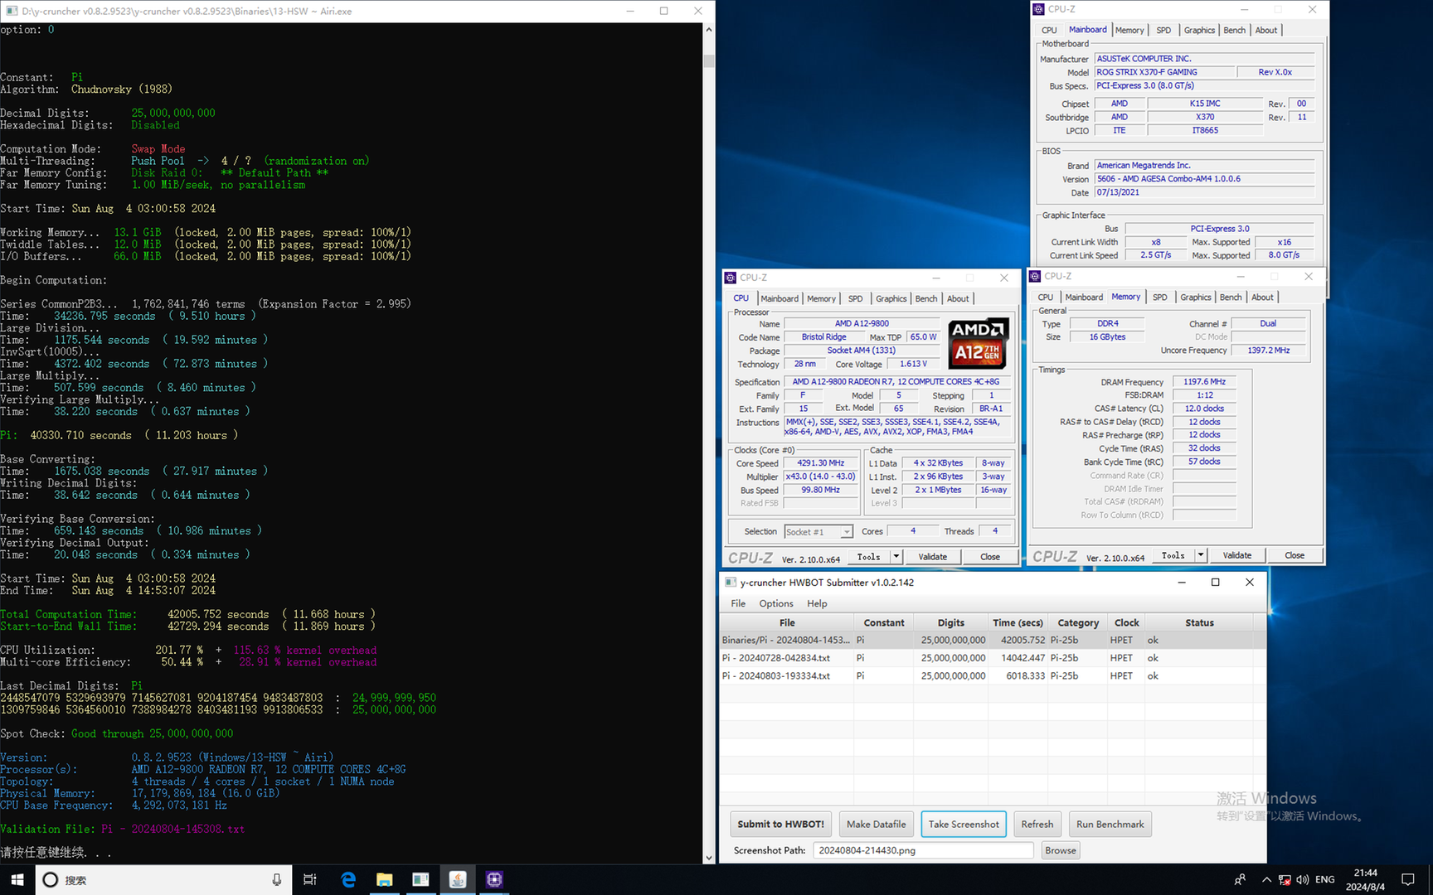Open Options menu in HWBOT Submitter
This screenshot has height=895, width=1433.
click(x=776, y=603)
